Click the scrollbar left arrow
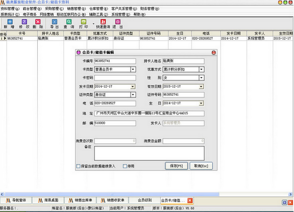The width and height of the screenshot is (294, 212). (2, 194)
